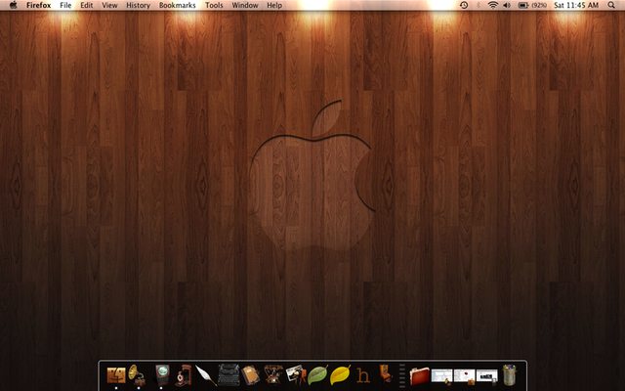Viewport: 625px width, 391px height.
Task: Open the File menu
Action: (65, 5)
